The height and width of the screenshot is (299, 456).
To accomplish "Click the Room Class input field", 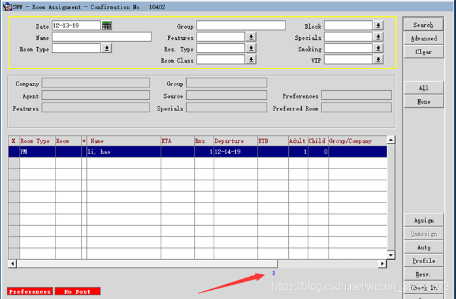I will (221, 59).
